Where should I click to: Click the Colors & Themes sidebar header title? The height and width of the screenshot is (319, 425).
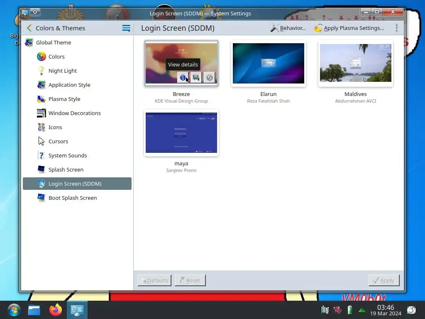point(61,28)
